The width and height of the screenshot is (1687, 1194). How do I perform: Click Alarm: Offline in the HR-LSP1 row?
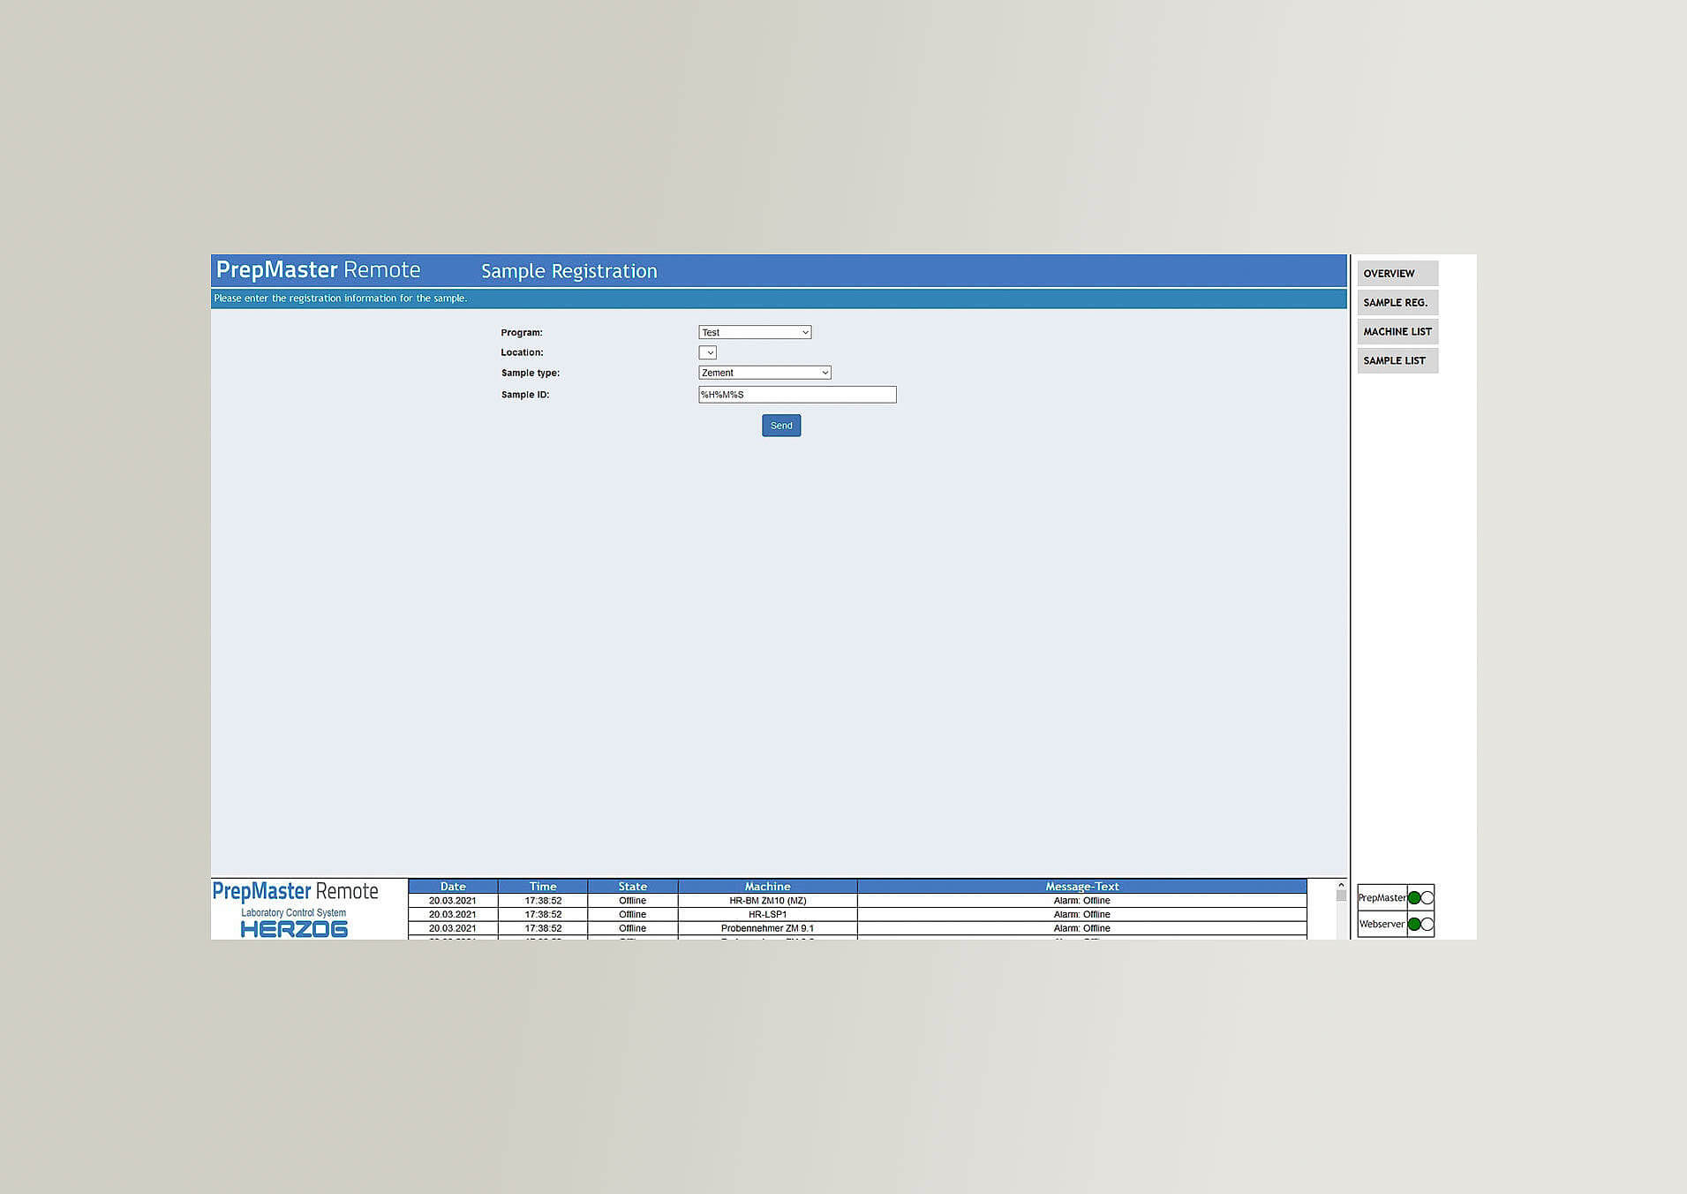[x=1081, y=914]
